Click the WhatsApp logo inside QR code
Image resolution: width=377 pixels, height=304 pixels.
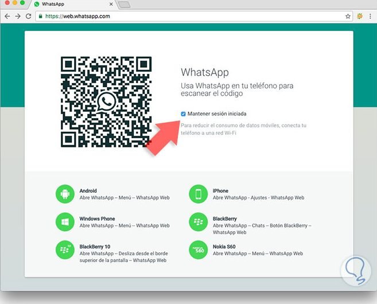(x=106, y=102)
